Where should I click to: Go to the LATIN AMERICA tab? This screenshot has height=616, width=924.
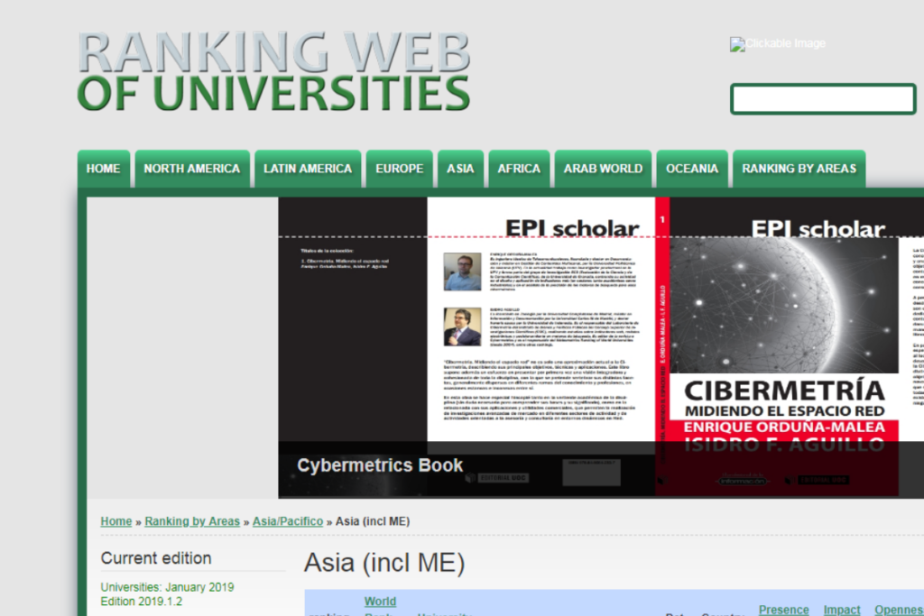pyautogui.click(x=308, y=169)
